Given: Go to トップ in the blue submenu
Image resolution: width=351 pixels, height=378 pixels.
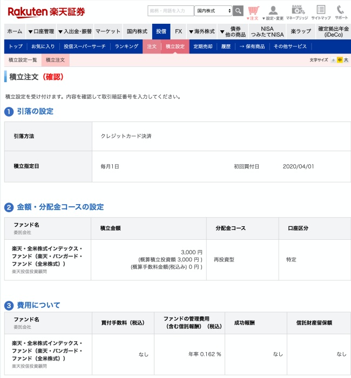Looking at the screenshot, I should (x=16, y=46).
